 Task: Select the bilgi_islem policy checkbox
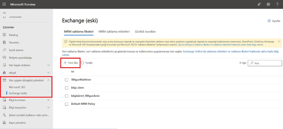66,88
